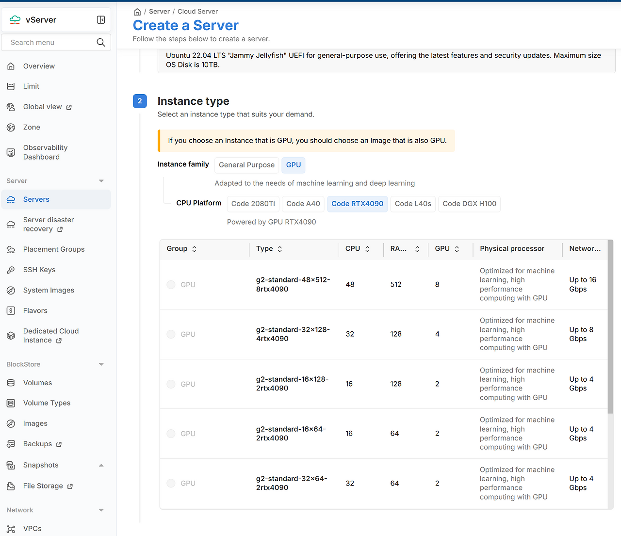Screen dimensions: 621x536
Task: Click the vServer cloud logo icon
Action: pyautogui.click(x=15, y=20)
